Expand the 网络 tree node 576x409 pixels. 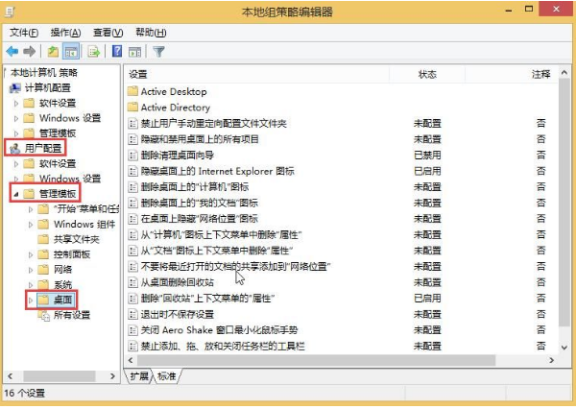coord(31,270)
